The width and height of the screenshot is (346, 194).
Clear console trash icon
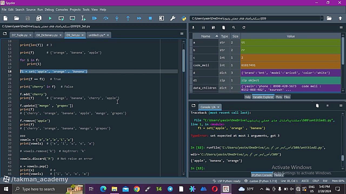(317, 106)
